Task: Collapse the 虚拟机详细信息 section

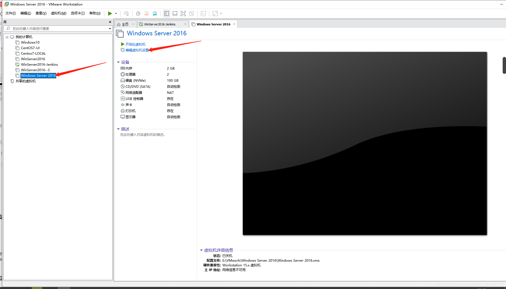Action: click(x=201, y=250)
